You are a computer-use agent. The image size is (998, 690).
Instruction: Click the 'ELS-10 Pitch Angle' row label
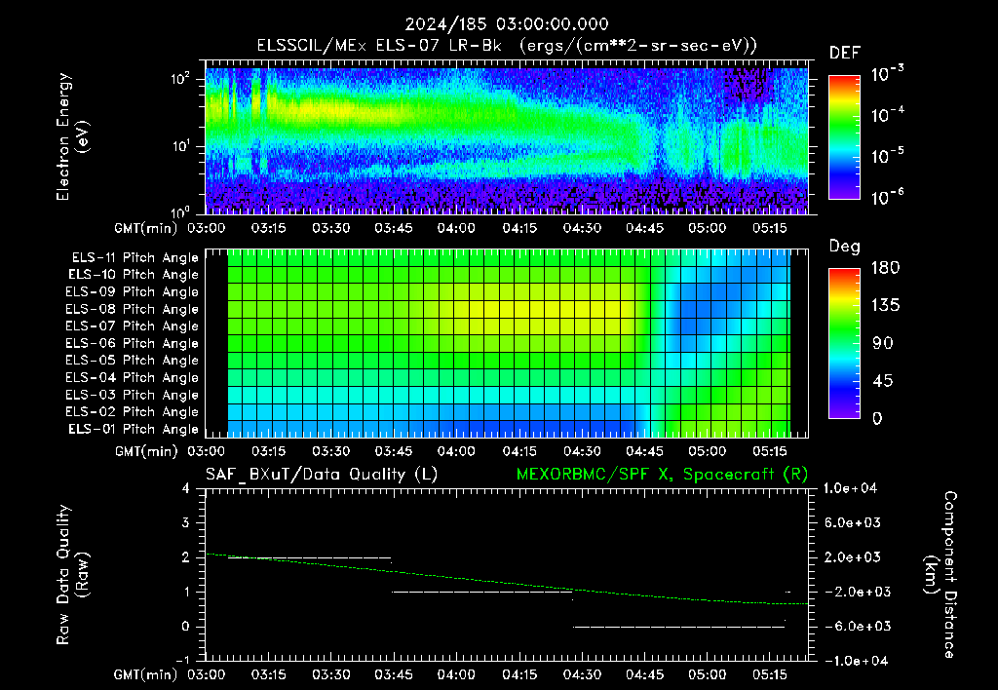click(133, 275)
